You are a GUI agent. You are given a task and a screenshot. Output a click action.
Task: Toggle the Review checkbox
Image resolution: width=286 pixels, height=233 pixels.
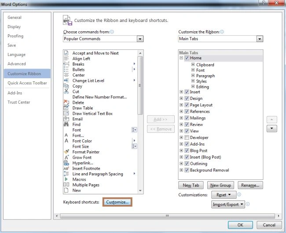click(x=187, y=124)
